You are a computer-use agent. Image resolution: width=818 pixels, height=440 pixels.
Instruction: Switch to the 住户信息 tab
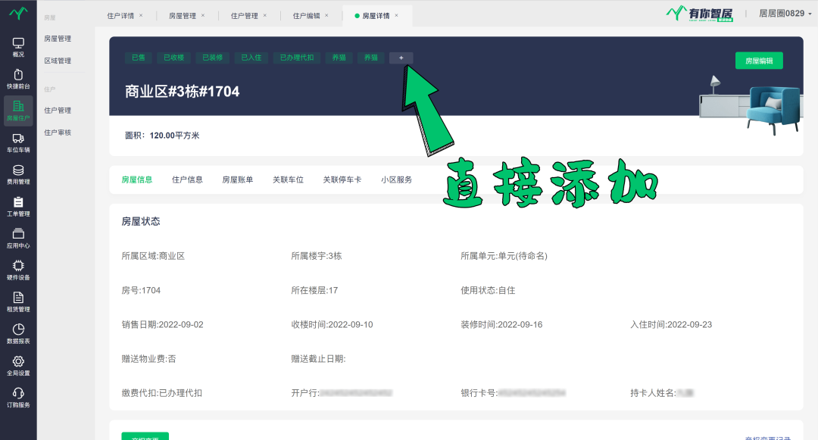(x=187, y=179)
